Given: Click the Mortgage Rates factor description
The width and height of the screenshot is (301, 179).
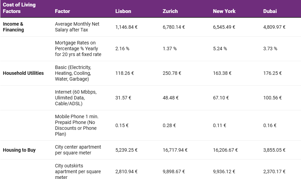Looking at the screenshot, I should coord(78,49).
